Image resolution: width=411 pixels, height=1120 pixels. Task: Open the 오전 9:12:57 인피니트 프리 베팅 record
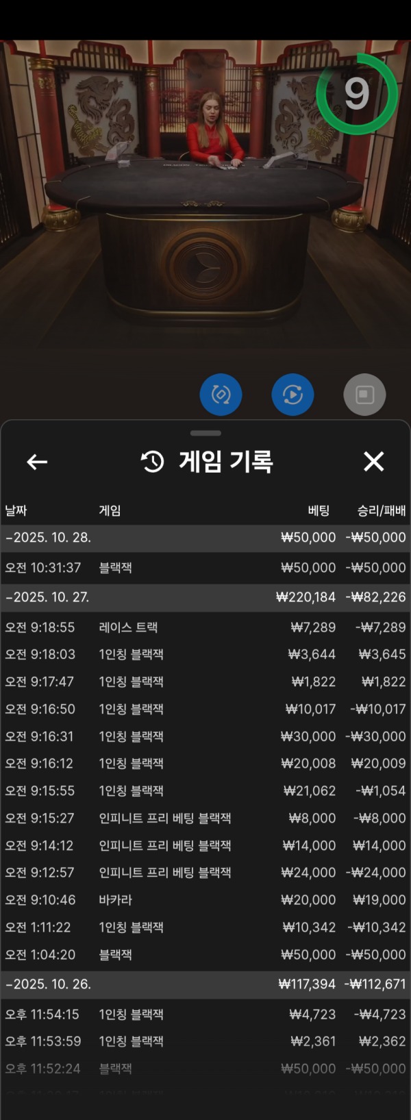pos(206,873)
